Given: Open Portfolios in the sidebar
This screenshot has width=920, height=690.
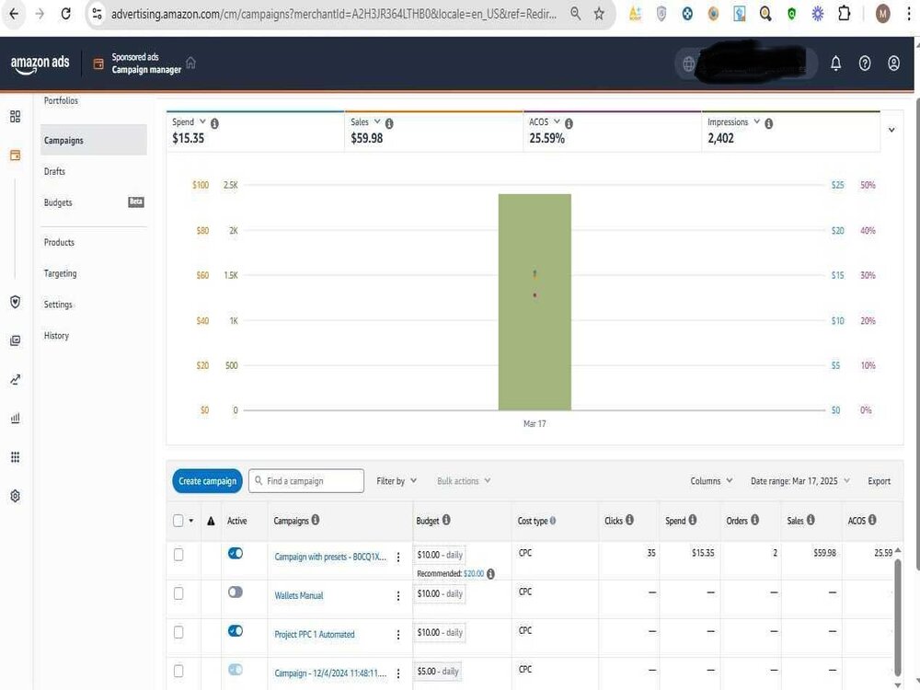Looking at the screenshot, I should (61, 101).
